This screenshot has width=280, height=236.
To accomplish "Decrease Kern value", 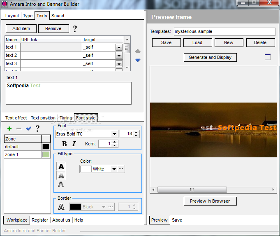I will pos(115,145).
